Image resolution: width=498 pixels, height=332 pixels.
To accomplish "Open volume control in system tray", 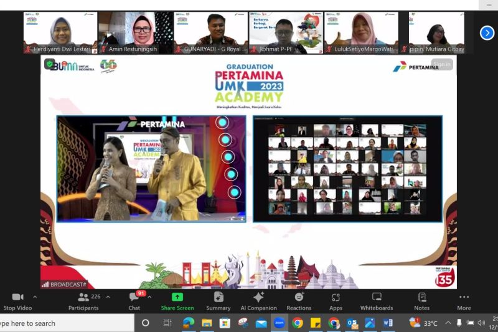I will [481, 323].
